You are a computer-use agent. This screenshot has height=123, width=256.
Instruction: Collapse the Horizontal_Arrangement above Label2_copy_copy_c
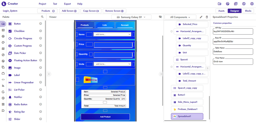click(x=171, y=67)
